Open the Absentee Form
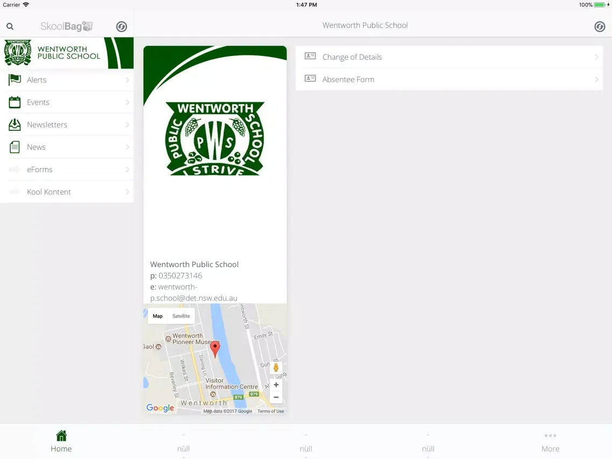This screenshot has width=612, height=459. click(x=449, y=79)
